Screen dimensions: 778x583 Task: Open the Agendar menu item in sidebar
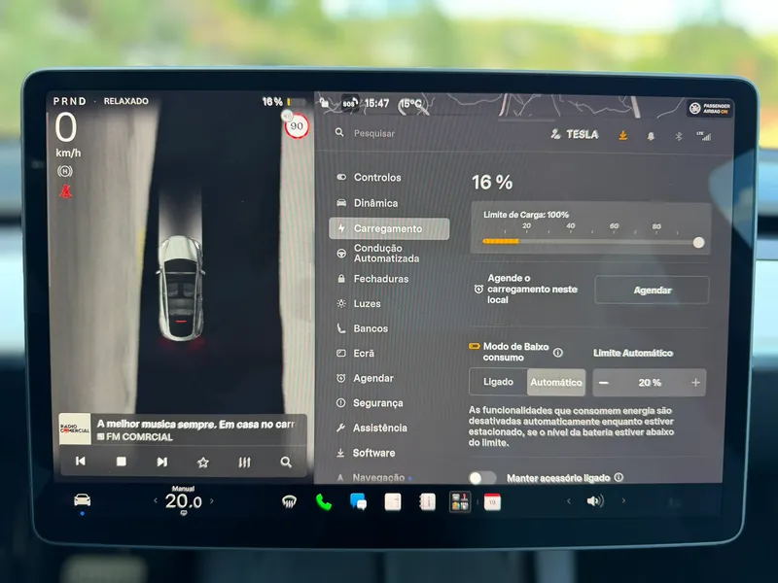[365, 378]
